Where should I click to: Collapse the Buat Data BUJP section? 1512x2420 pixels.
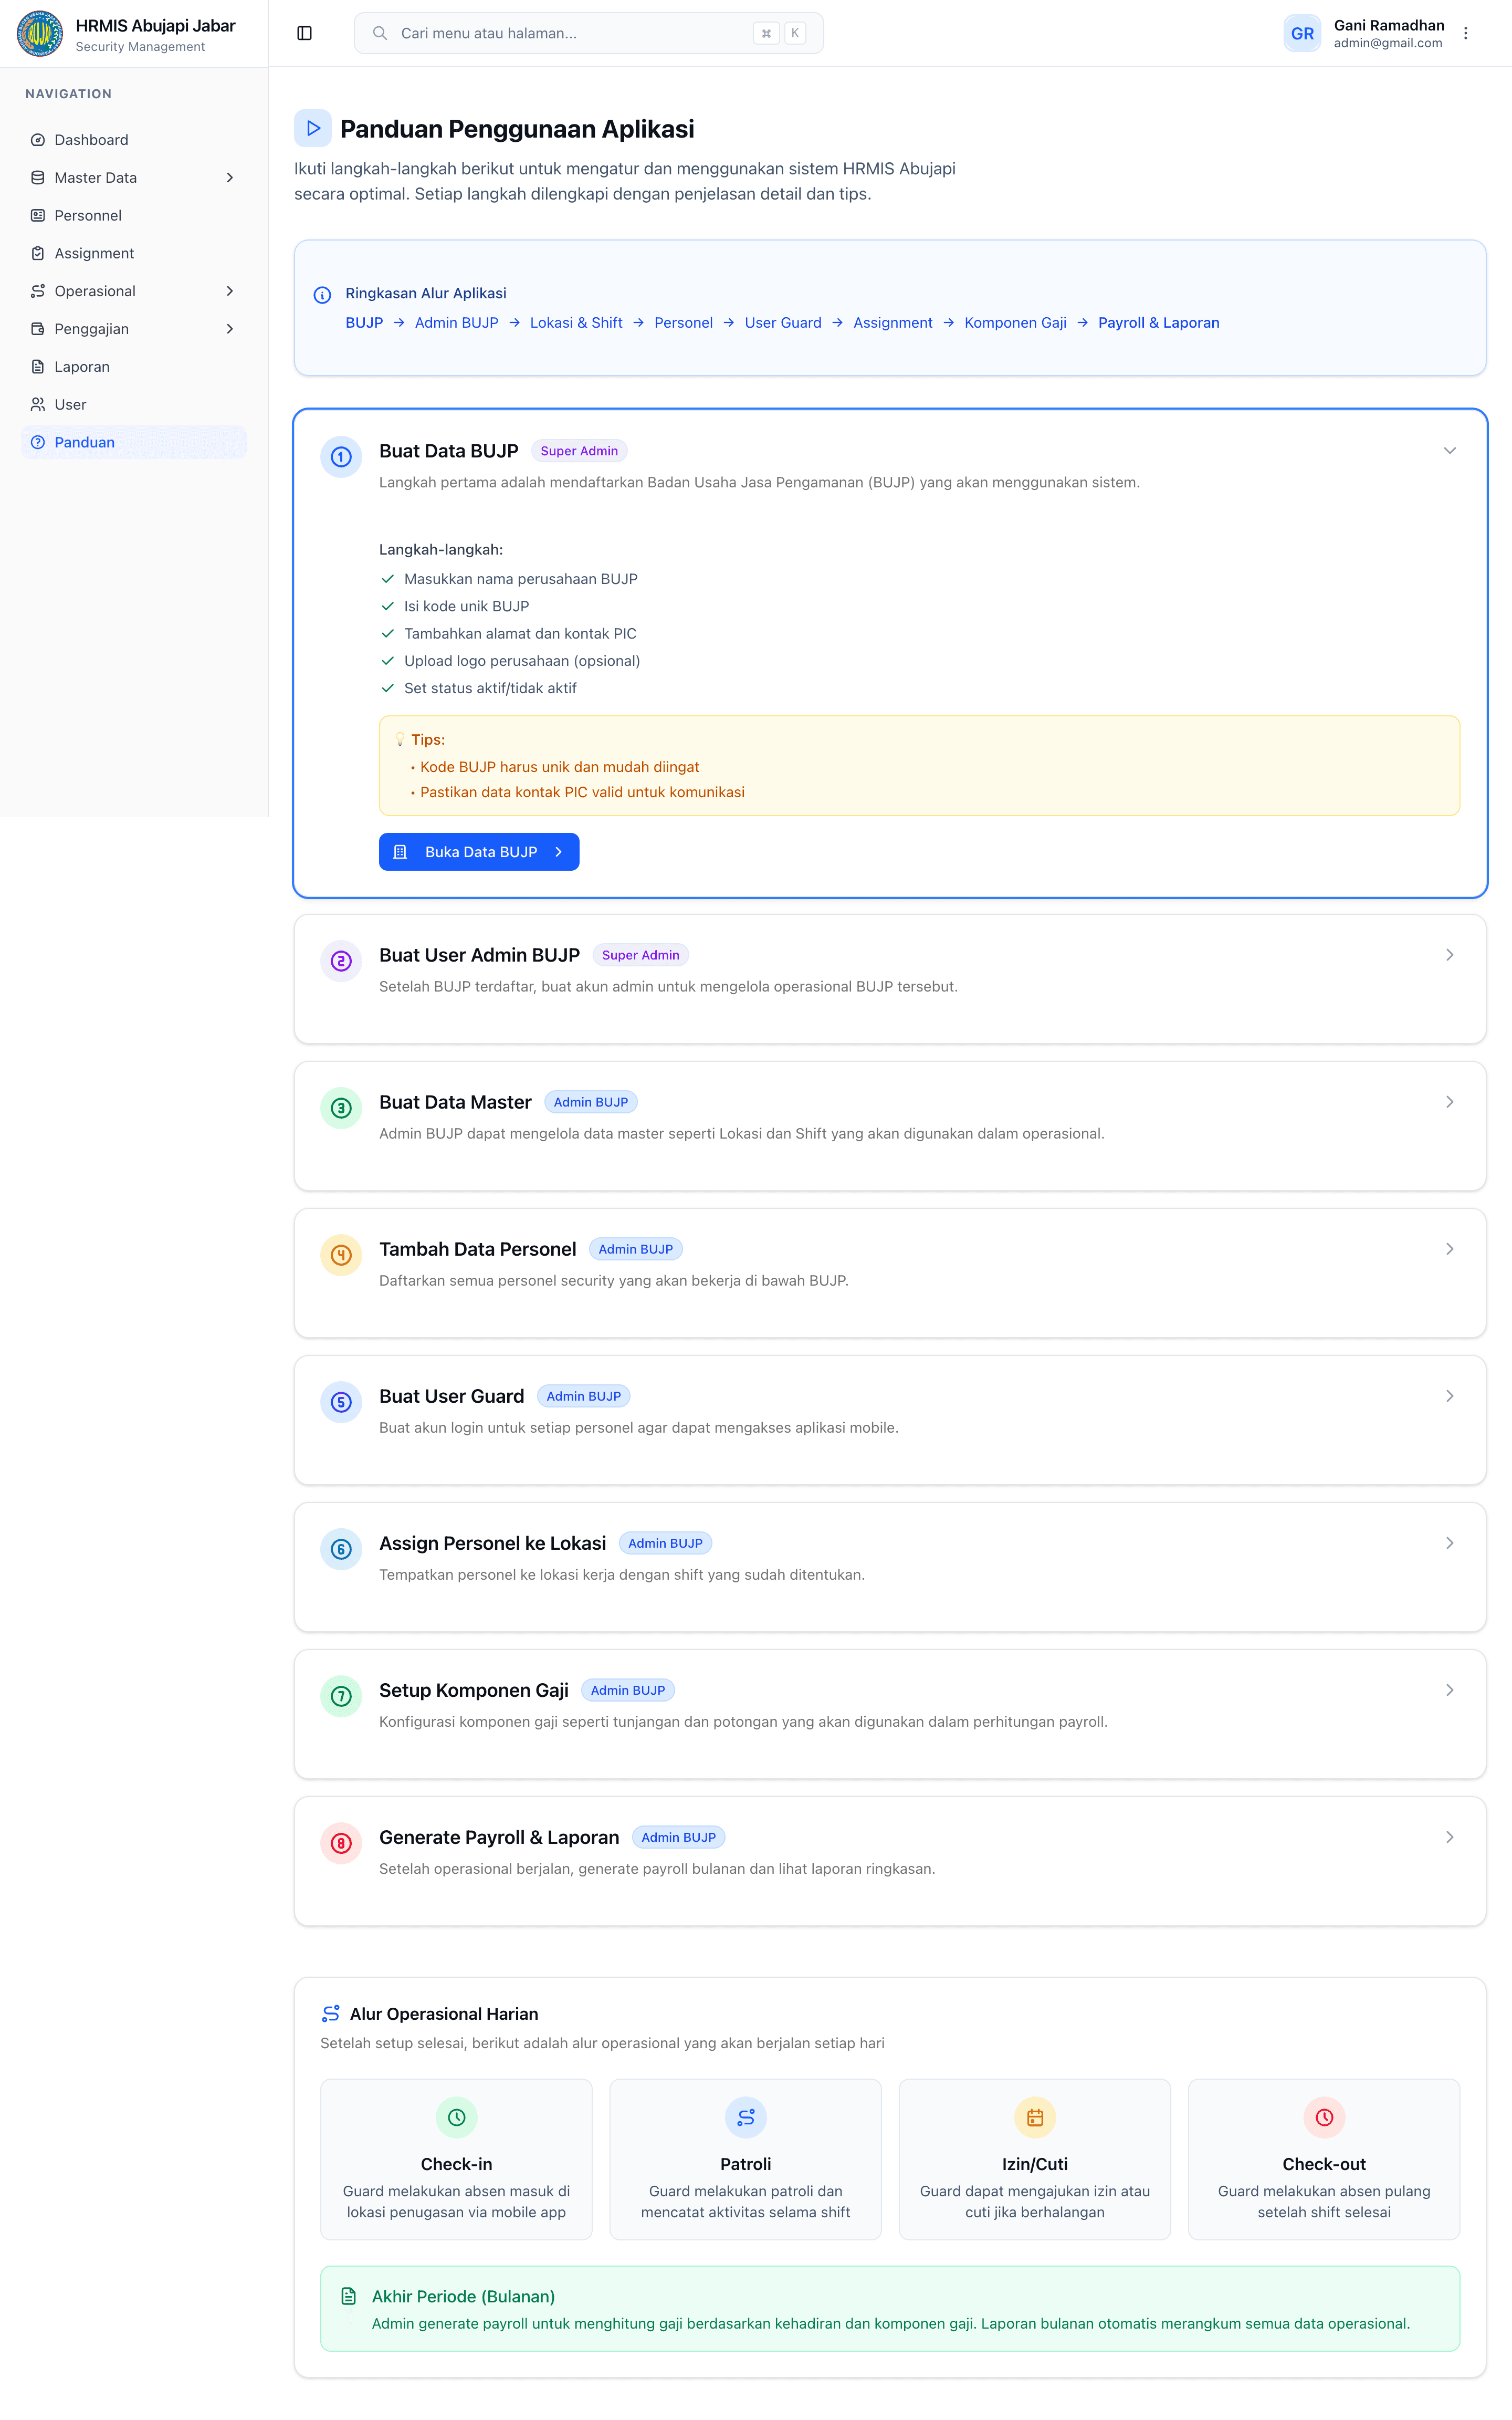tap(1449, 451)
